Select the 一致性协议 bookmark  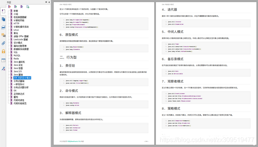(19, 84)
